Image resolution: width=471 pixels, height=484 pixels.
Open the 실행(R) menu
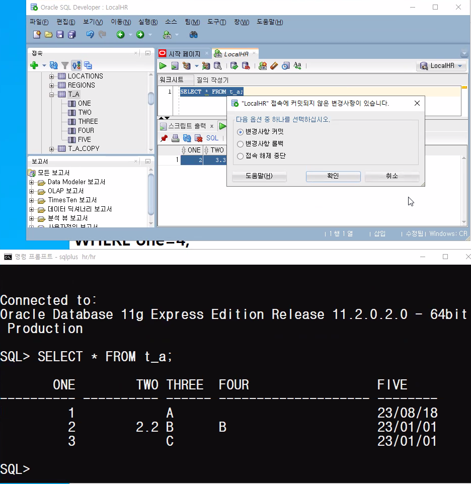148,22
